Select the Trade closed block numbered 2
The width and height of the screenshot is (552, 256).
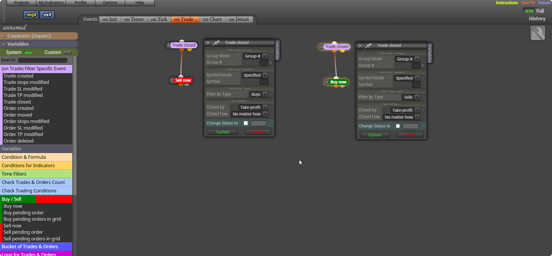tap(336, 47)
